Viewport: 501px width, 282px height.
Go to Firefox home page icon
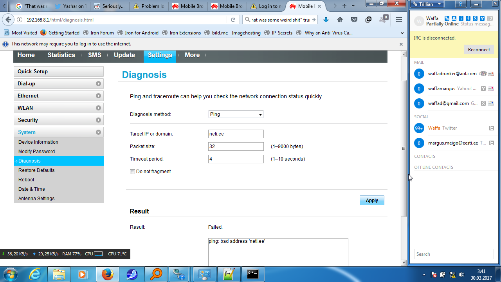tap(340, 20)
